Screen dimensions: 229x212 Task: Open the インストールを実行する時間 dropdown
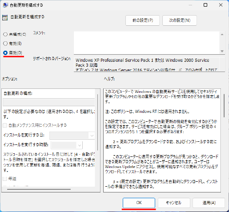[67, 145]
